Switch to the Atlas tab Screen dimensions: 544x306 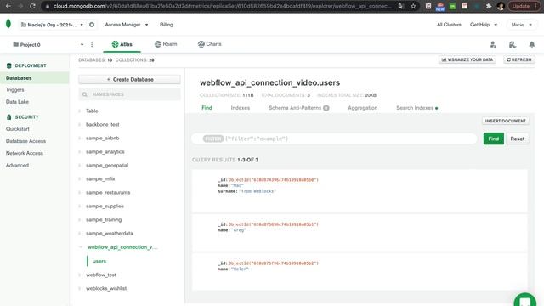click(122, 44)
